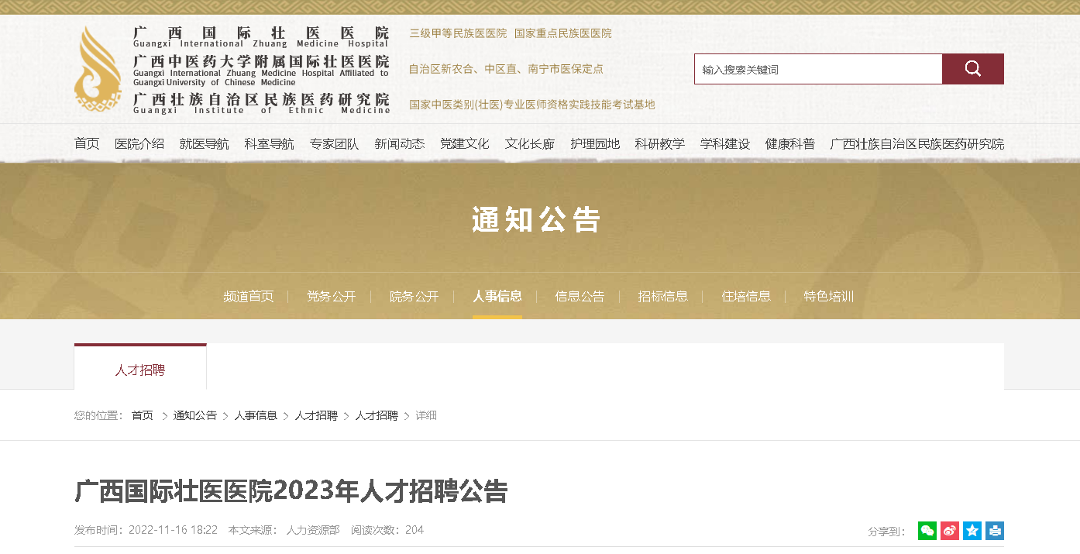
Task: Switch to 党务公开 sub-tab
Action: click(331, 296)
